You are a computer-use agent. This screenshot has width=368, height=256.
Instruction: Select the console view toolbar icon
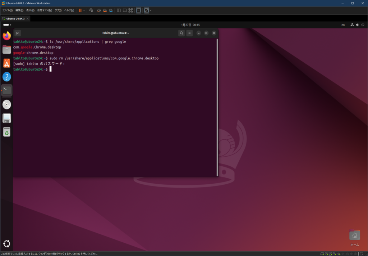pyautogui.click(x=138, y=10)
